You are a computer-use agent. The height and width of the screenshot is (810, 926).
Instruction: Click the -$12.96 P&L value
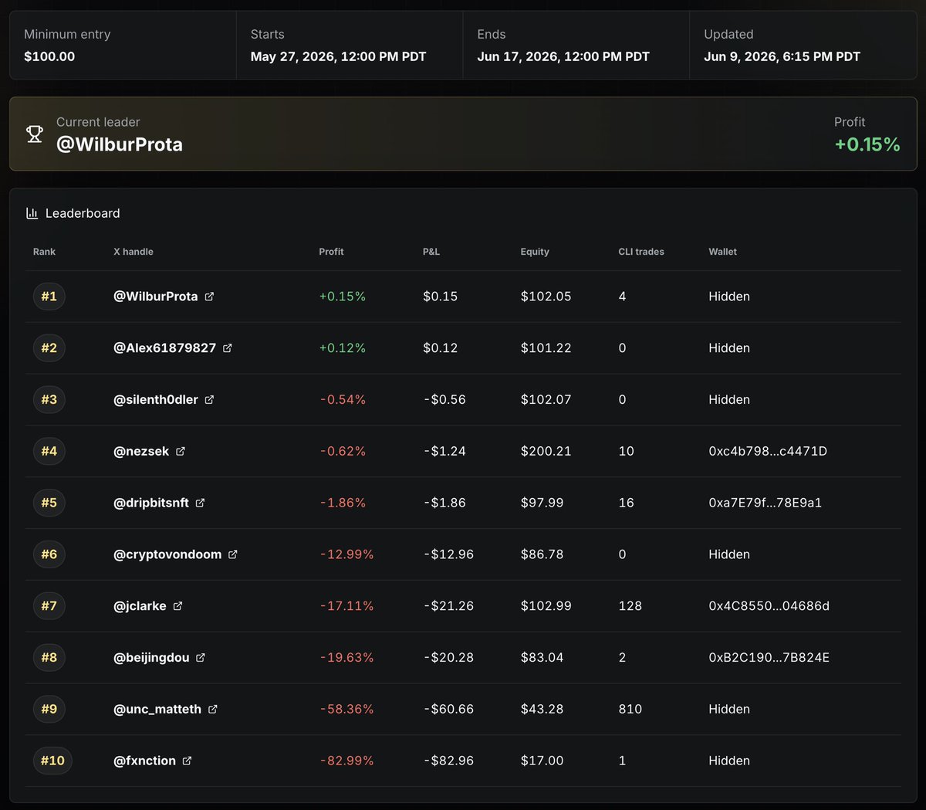coord(449,554)
